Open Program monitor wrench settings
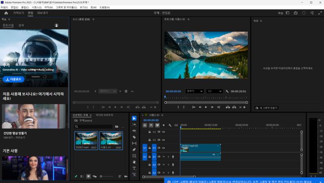Image resolution: width=324 pixels, height=183 pixels. pyautogui.click(x=227, y=91)
